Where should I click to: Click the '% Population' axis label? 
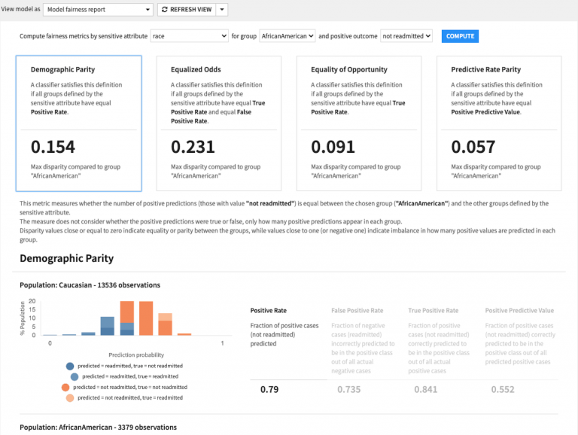(23, 318)
